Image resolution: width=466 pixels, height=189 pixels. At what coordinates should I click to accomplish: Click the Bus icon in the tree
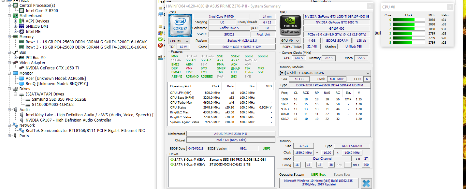pyautogui.click(x=15, y=52)
